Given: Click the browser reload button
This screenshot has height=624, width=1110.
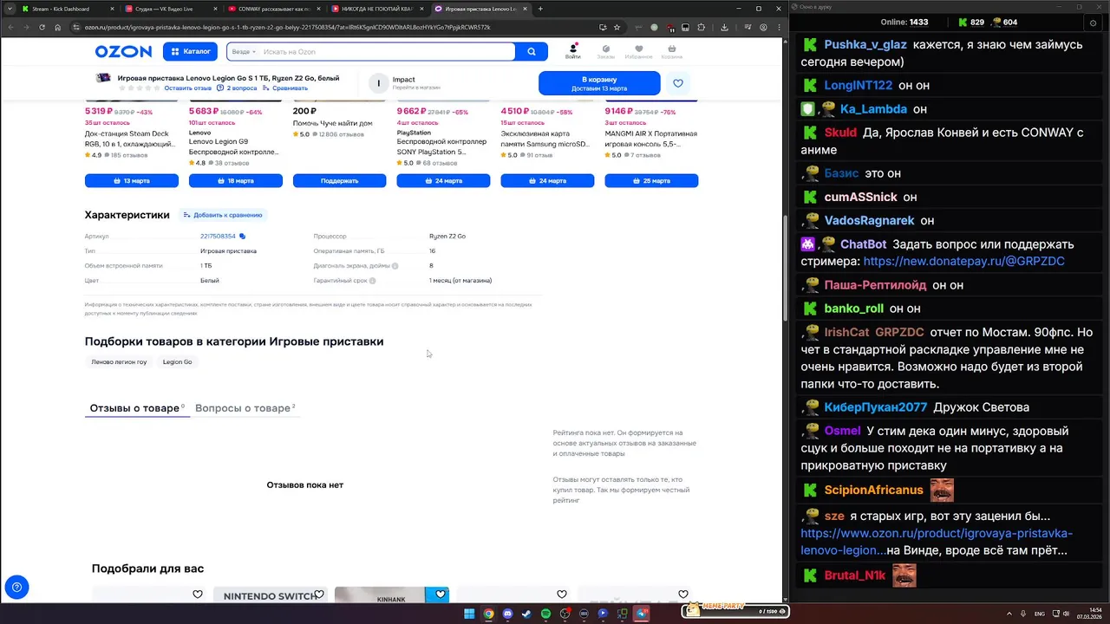Looking at the screenshot, I should pos(42,27).
